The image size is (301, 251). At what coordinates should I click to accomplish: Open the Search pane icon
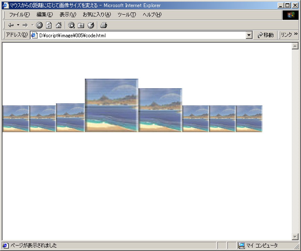coord(71,25)
